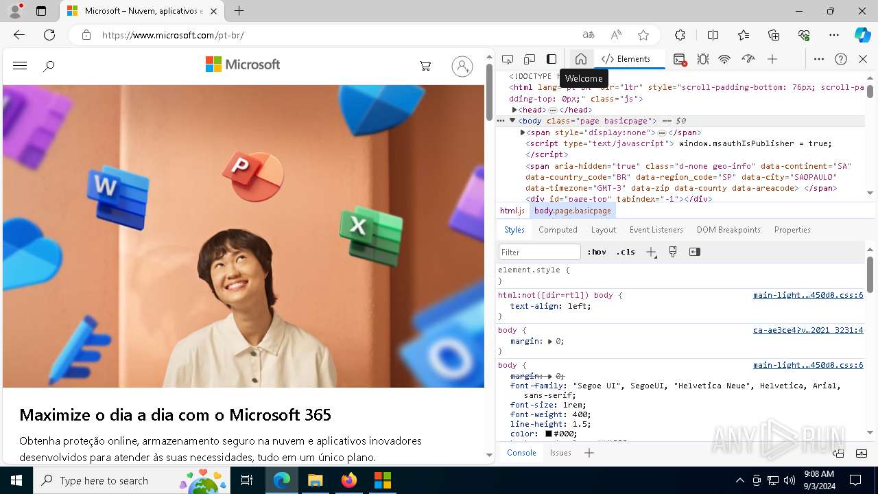The height and width of the screenshot is (494, 878).
Task: Click the undock quick view icon
Action: click(838, 454)
